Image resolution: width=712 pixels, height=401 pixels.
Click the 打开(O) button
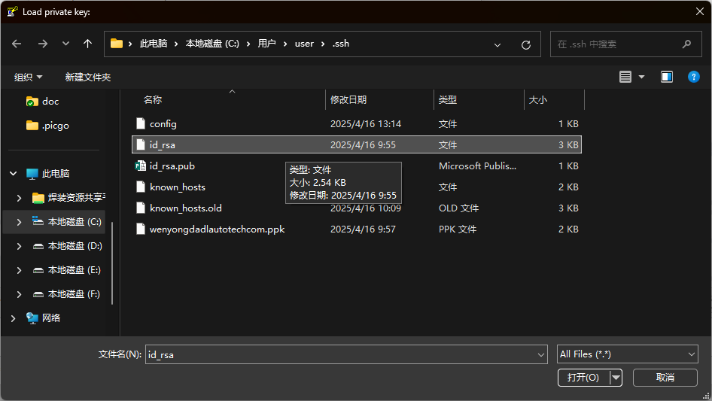(583, 378)
